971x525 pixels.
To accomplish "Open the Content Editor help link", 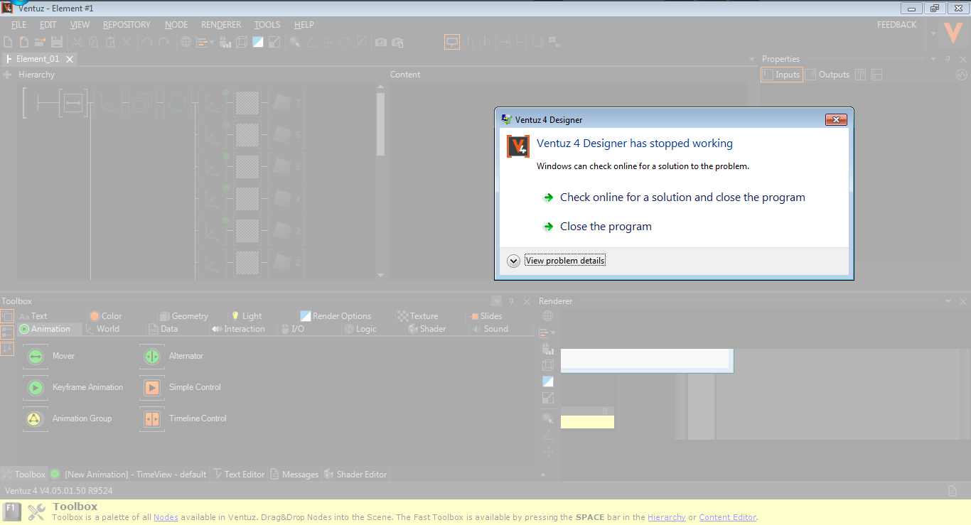I will [727, 517].
